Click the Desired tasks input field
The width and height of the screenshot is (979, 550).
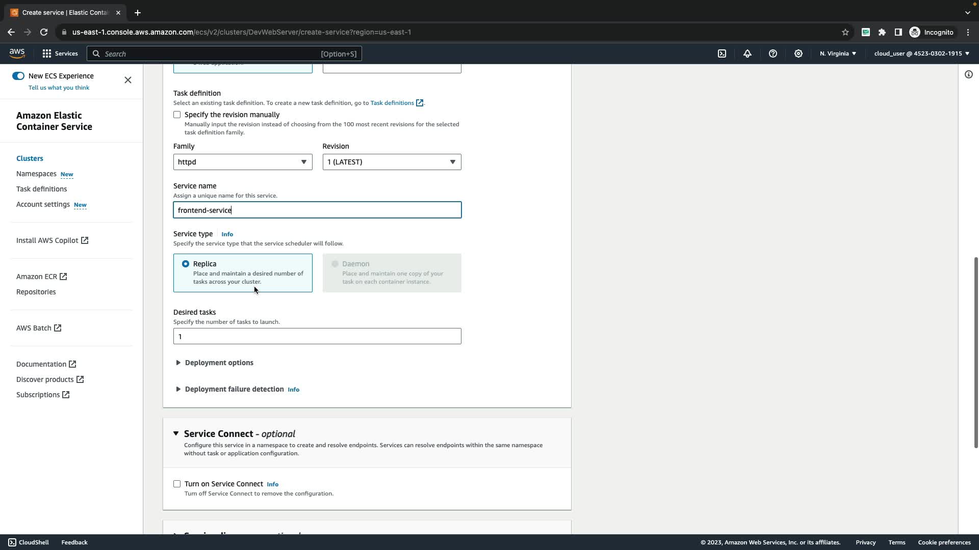tap(317, 336)
